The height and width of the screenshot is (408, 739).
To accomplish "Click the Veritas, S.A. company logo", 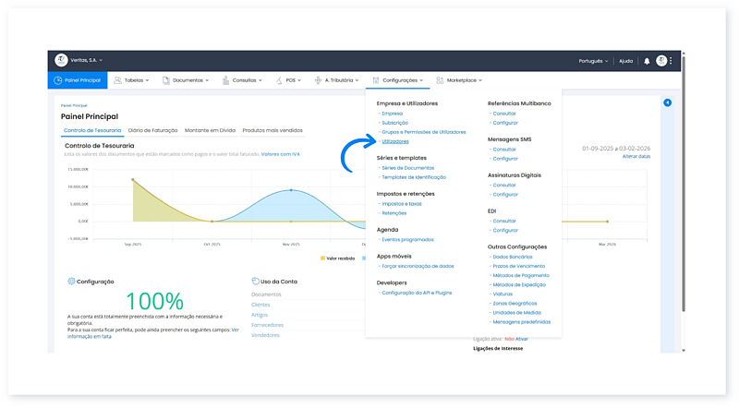I will point(62,60).
